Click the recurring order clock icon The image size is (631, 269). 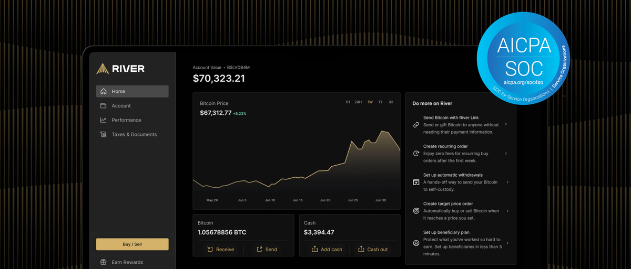pos(416,154)
